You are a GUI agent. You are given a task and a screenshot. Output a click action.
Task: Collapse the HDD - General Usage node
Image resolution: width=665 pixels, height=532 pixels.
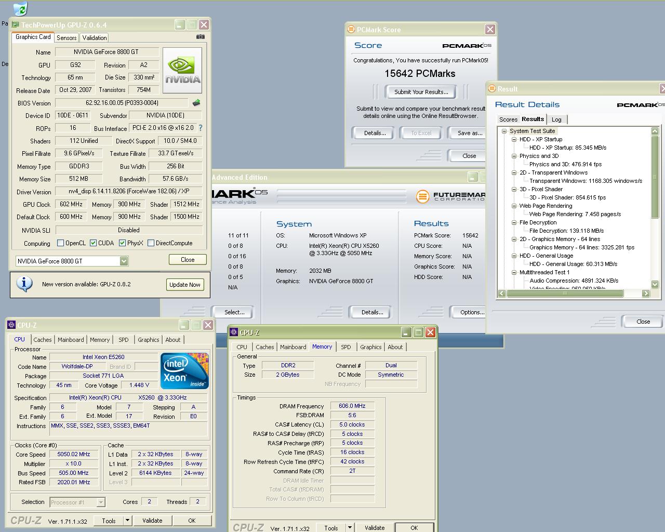514,256
